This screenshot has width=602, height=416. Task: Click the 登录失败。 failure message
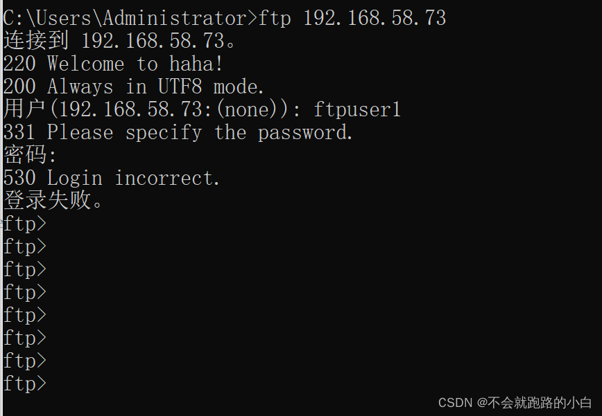[54, 201]
